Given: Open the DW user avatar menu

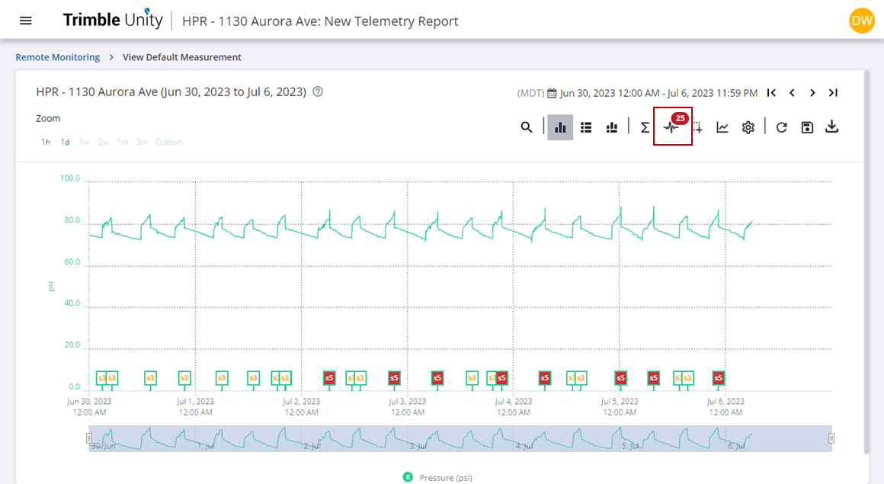Looking at the screenshot, I should point(861,21).
